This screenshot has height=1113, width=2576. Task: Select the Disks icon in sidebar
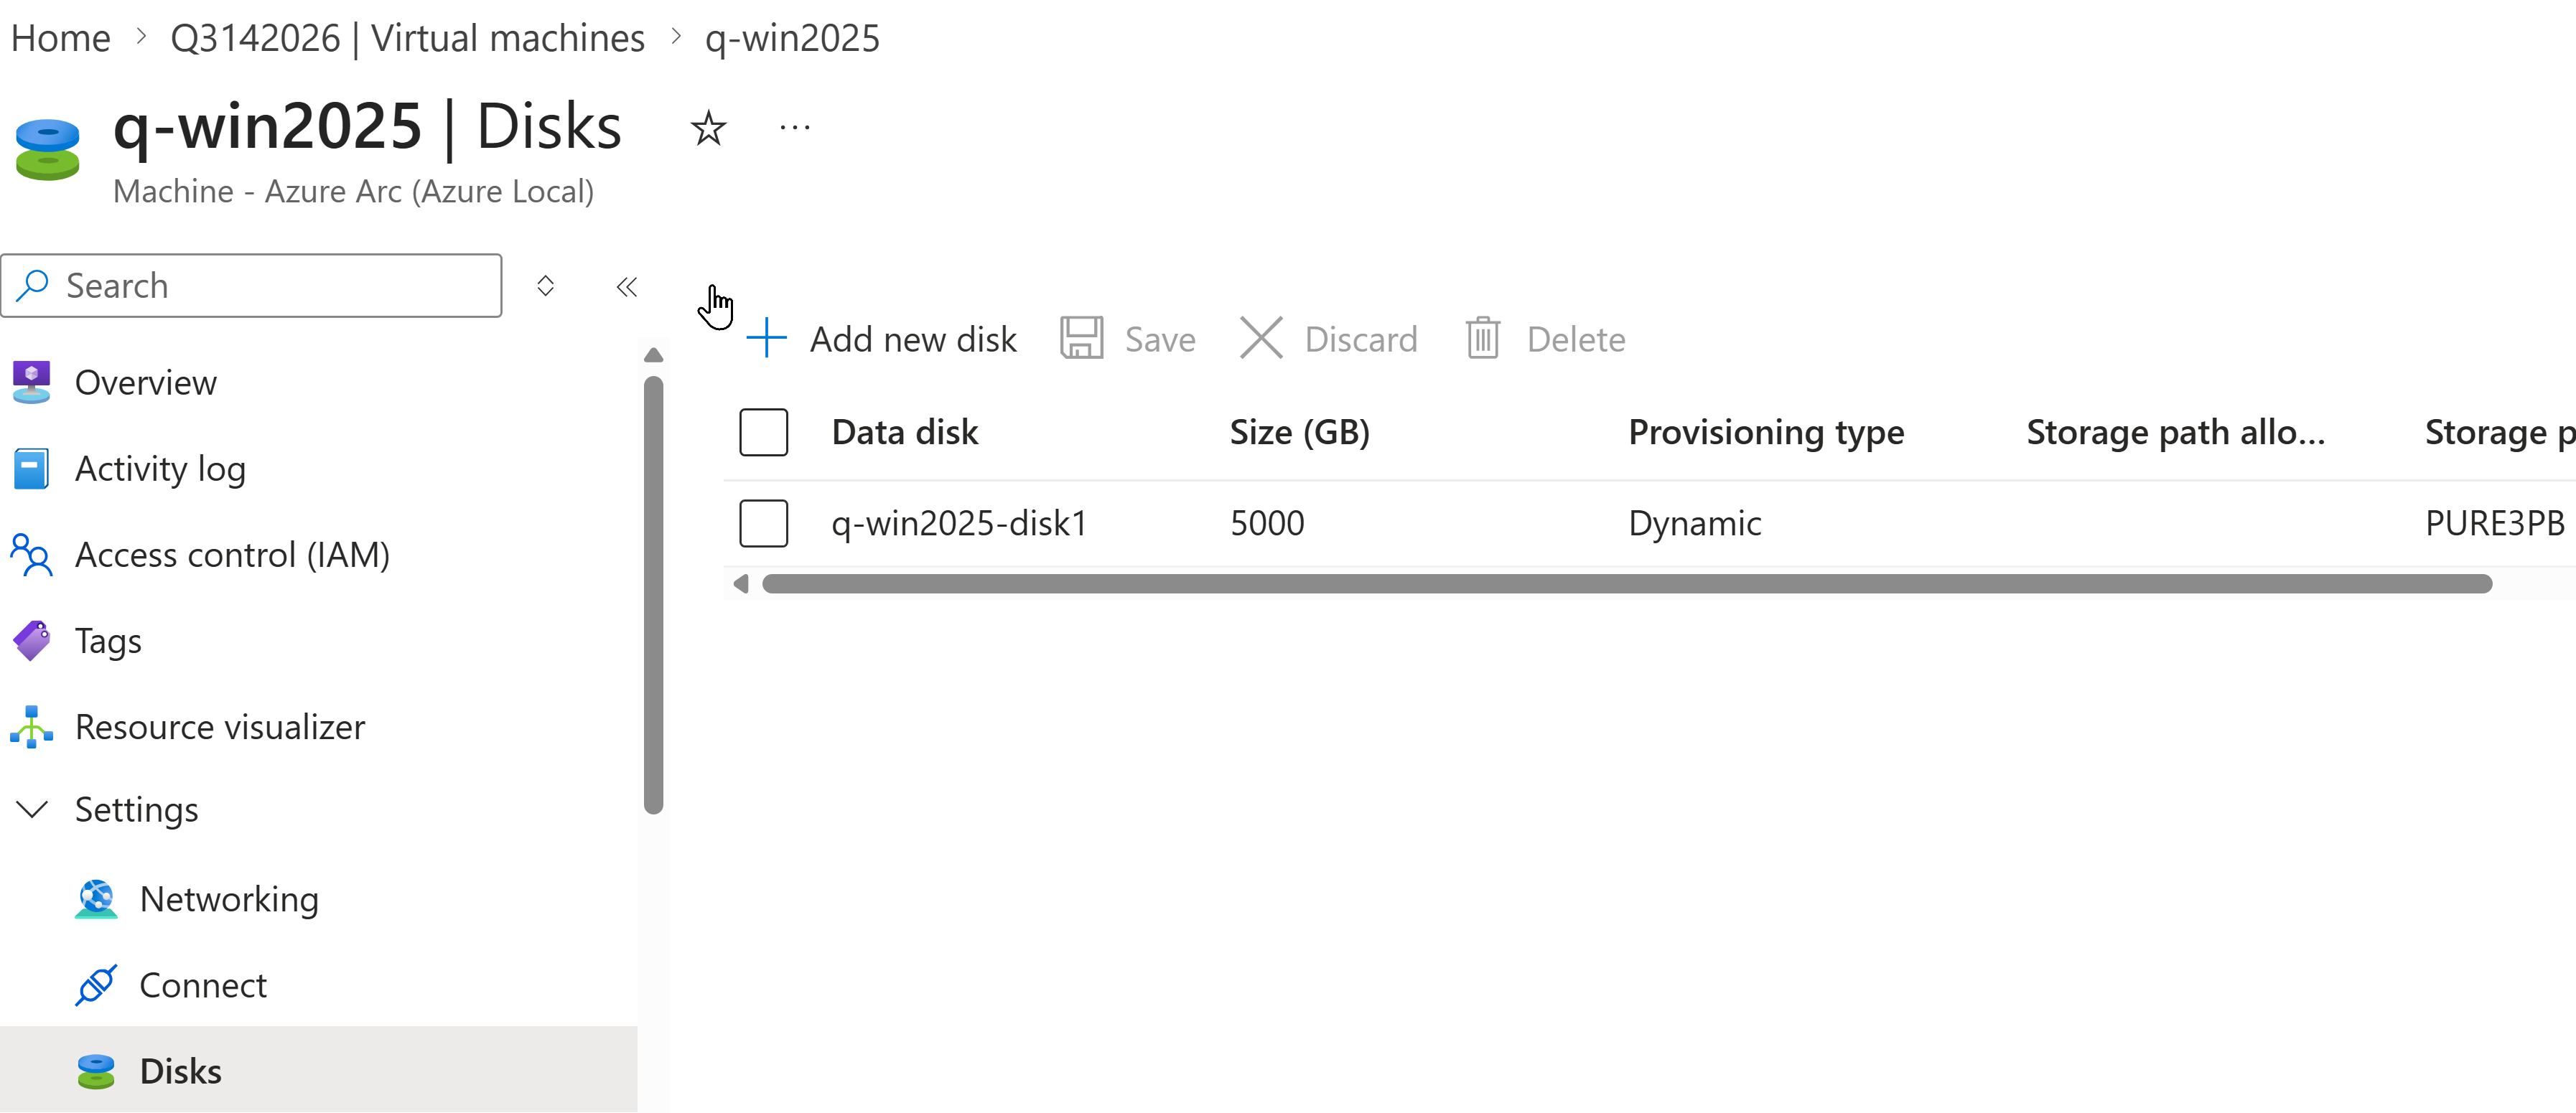[96, 1070]
